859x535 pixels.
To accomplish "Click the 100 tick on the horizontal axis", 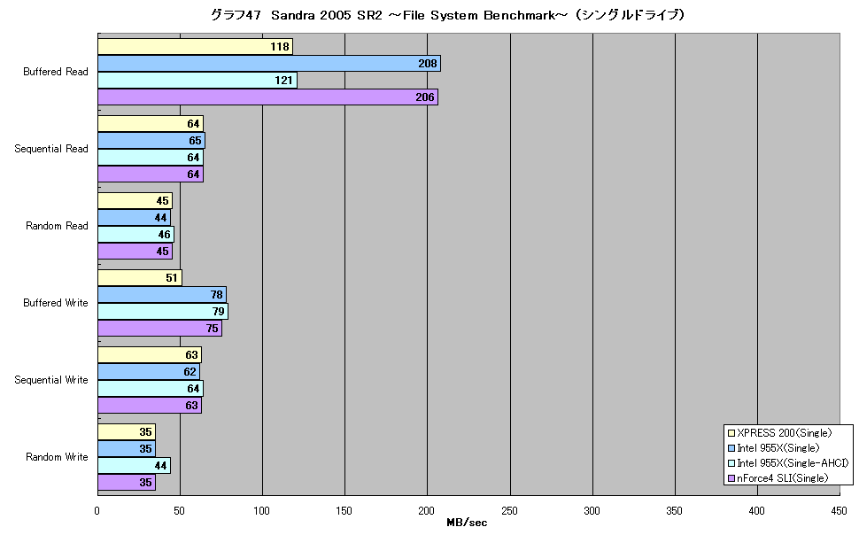I will [x=262, y=511].
